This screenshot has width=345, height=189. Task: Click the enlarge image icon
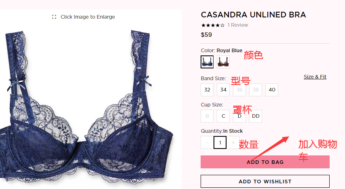pyautogui.click(x=54, y=17)
